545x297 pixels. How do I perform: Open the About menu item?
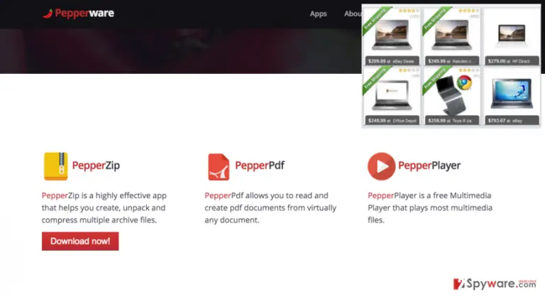[x=353, y=13]
